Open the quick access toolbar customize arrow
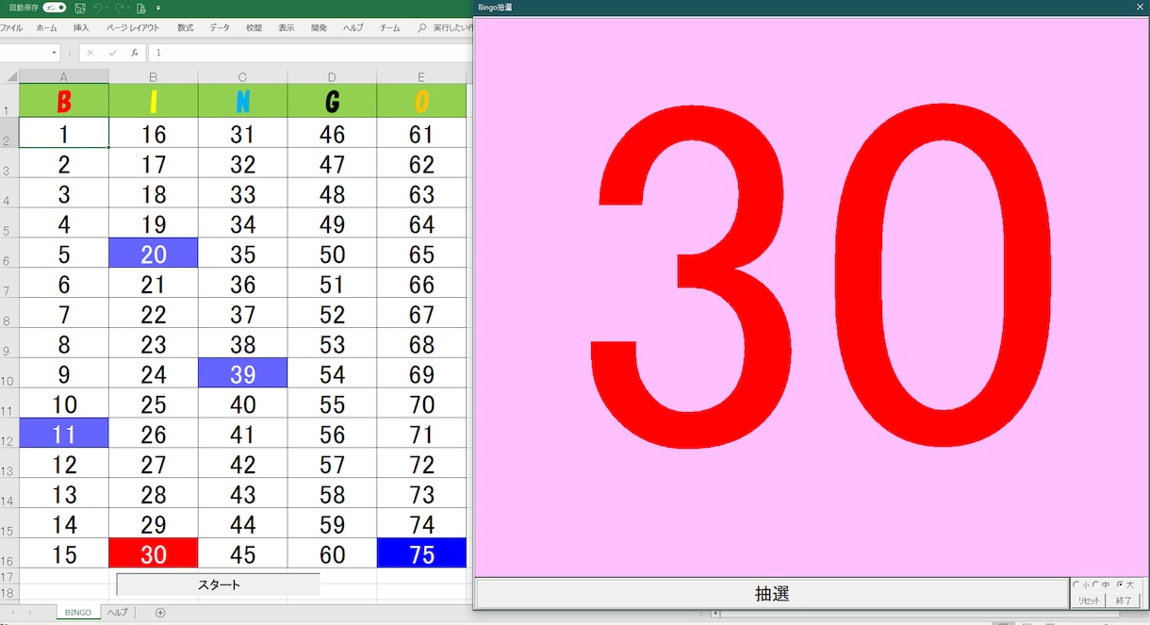 pos(158,8)
